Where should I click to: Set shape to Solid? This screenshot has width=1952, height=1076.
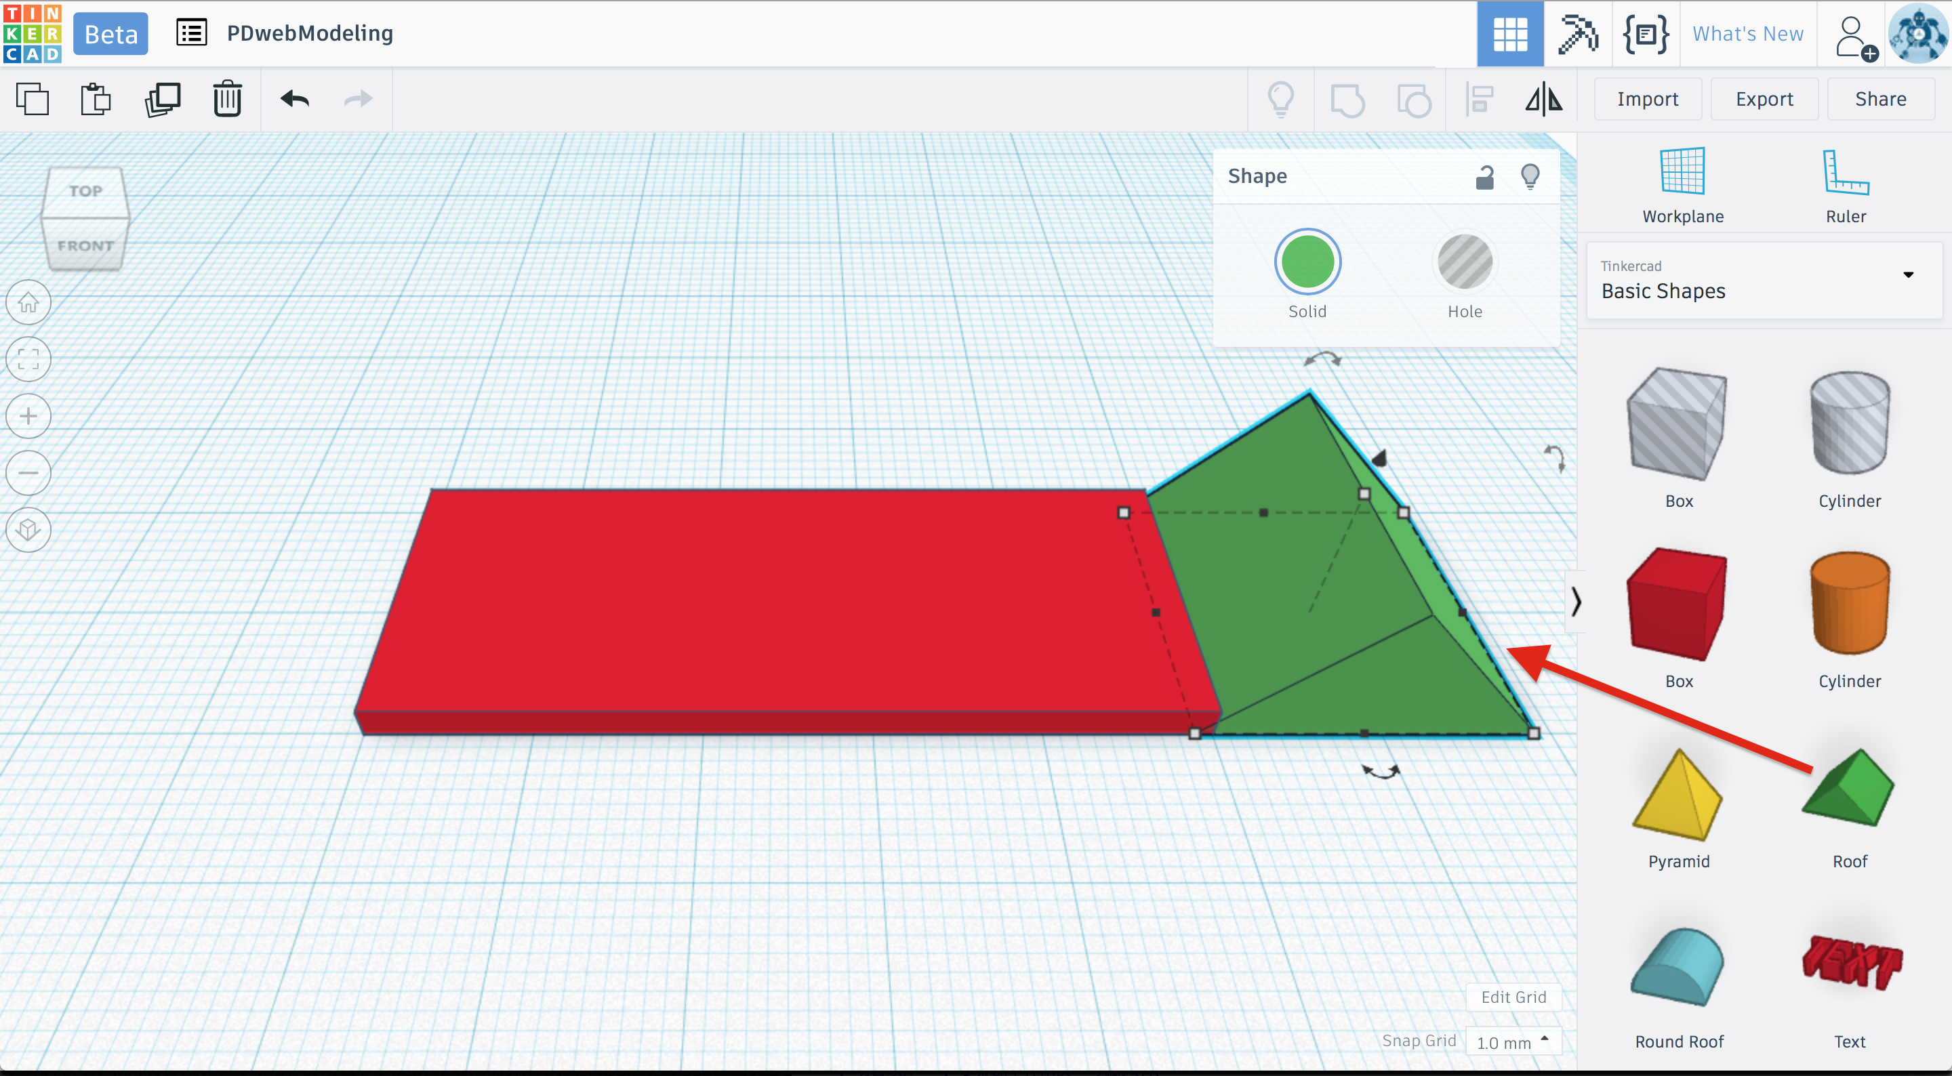click(1307, 262)
